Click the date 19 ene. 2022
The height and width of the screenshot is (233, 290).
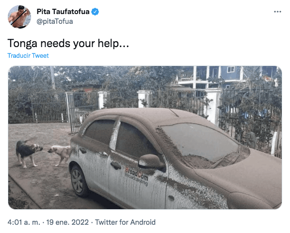click(x=67, y=222)
